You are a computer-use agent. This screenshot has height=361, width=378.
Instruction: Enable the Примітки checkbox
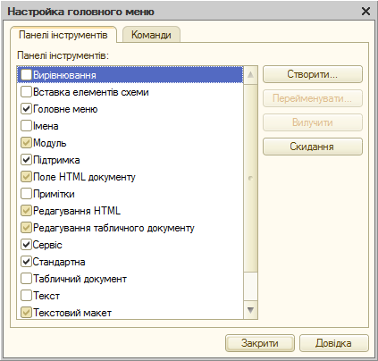[26, 194]
